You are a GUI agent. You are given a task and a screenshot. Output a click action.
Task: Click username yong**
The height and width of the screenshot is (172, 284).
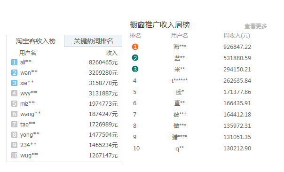pyautogui.click(x=30, y=134)
